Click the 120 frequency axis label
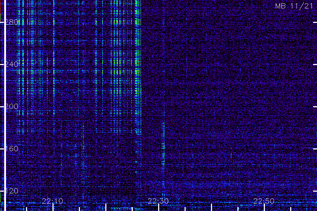 12,191
